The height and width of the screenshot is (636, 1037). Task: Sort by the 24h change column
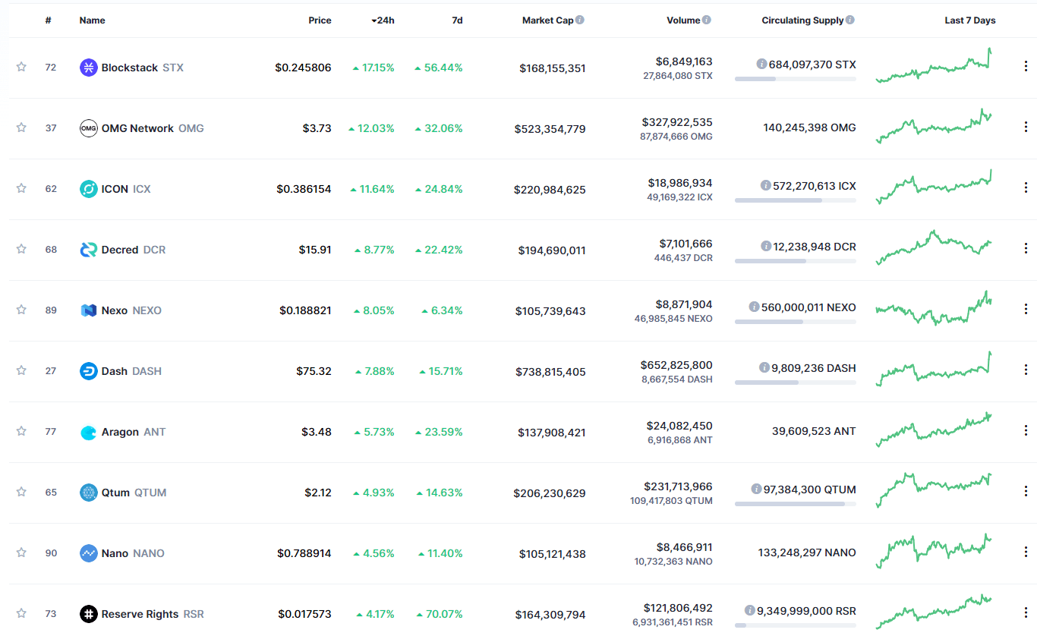pyautogui.click(x=383, y=20)
